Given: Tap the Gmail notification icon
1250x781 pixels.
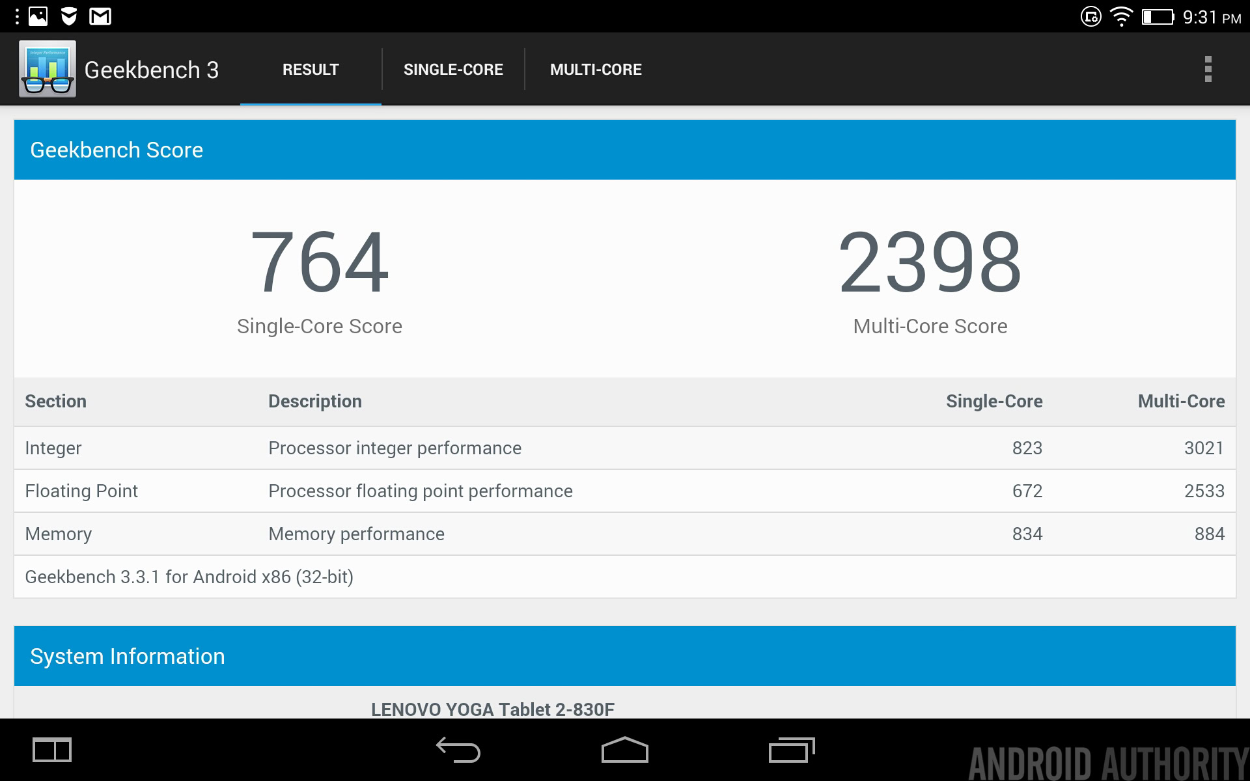Looking at the screenshot, I should point(100,16).
